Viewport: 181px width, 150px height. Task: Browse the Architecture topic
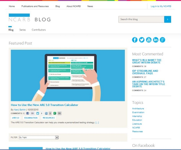pos(138,108)
